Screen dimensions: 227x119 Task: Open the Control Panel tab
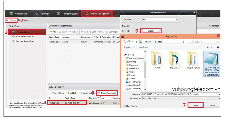point(18,14)
